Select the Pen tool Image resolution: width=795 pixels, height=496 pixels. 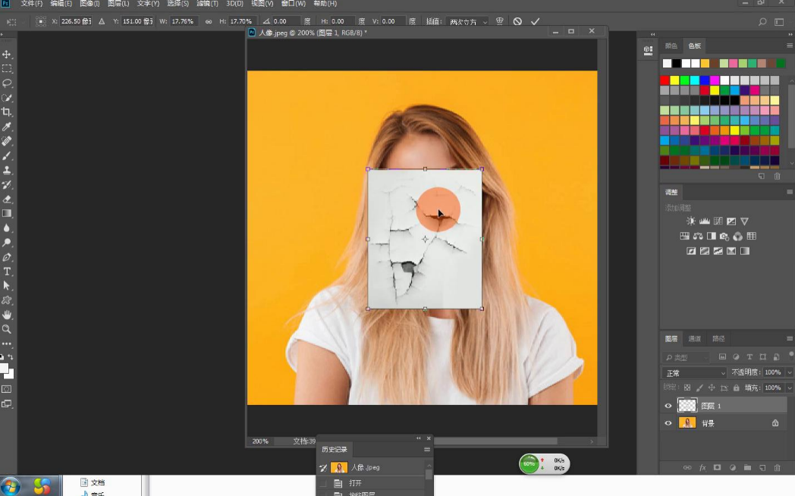7,257
